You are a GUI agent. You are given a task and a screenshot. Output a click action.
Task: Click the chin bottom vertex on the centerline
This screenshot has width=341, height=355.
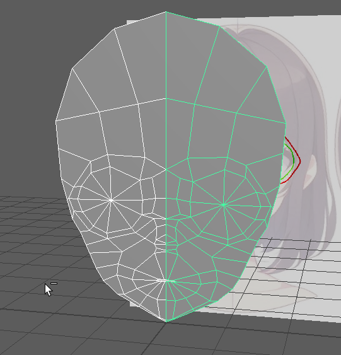click(166, 322)
